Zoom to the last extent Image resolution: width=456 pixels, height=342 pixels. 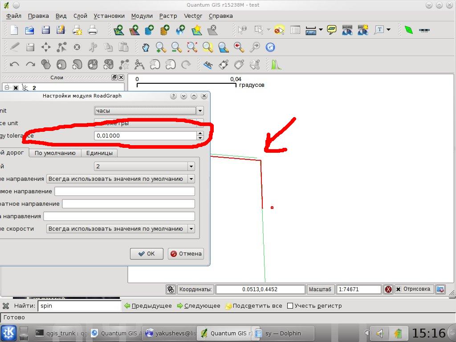tap(239, 47)
